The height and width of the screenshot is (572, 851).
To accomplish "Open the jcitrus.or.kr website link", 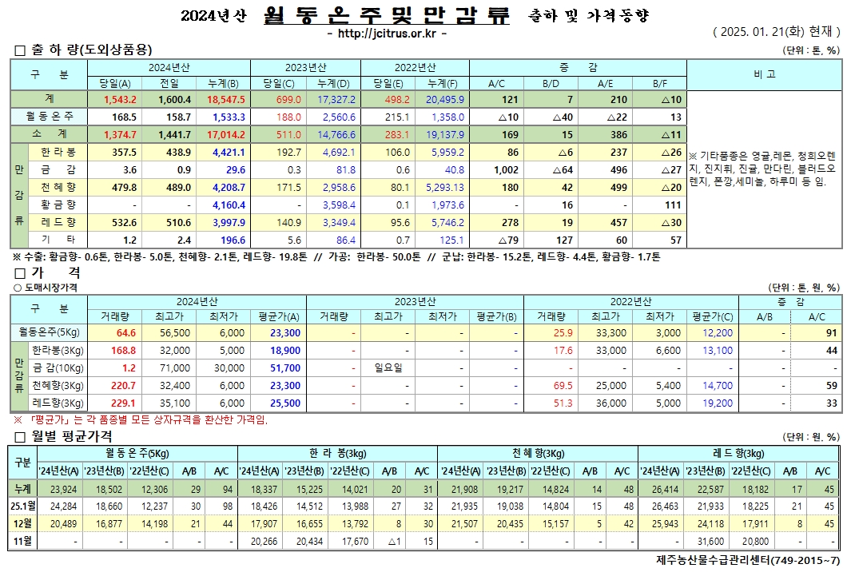I will click(x=387, y=34).
